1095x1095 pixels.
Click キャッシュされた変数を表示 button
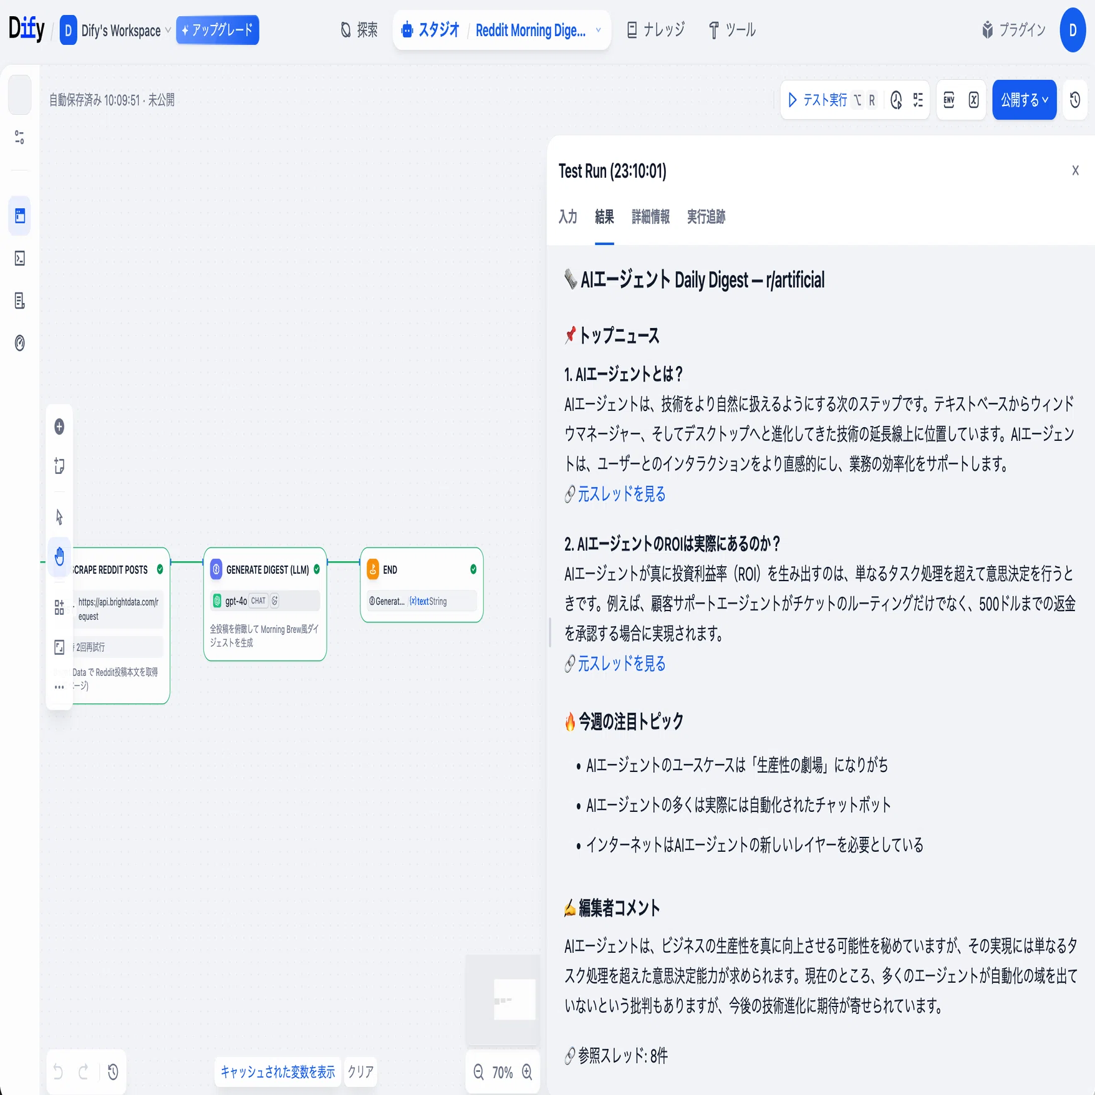tap(278, 1072)
